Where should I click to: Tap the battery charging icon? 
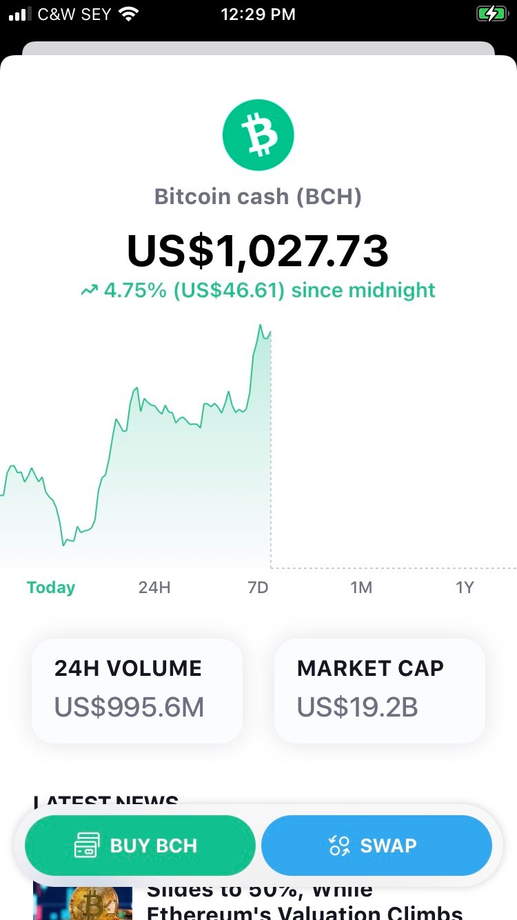pyautogui.click(x=491, y=14)
